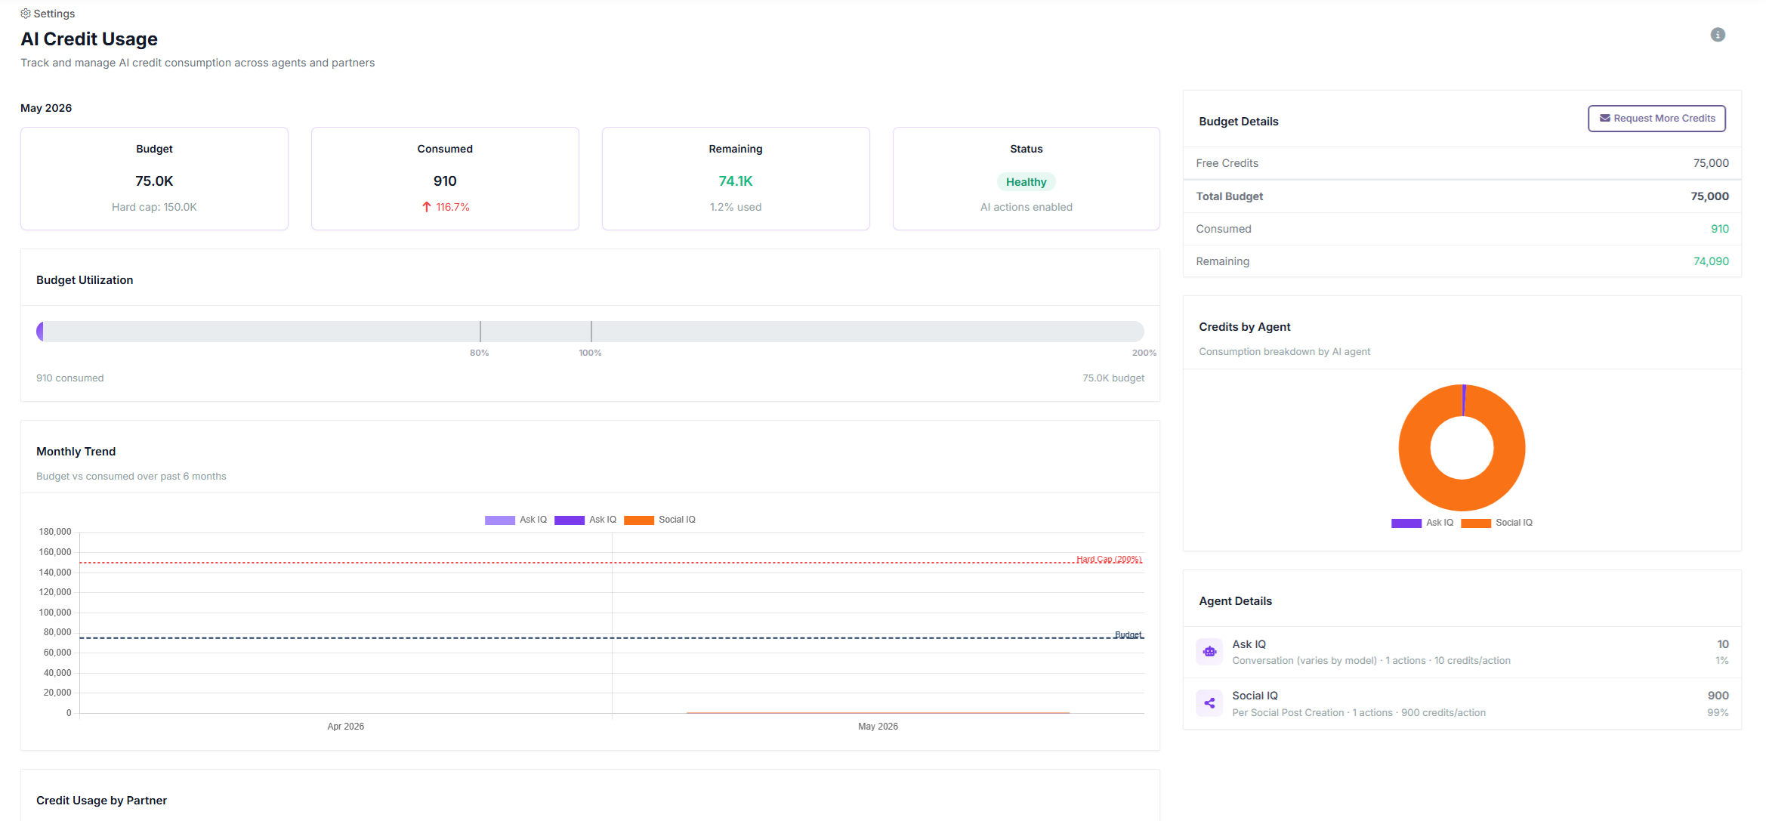Click the Consumed summary card
This screenshot has width=1766, height=821.
pyautogui.click(x=445, y=178)
